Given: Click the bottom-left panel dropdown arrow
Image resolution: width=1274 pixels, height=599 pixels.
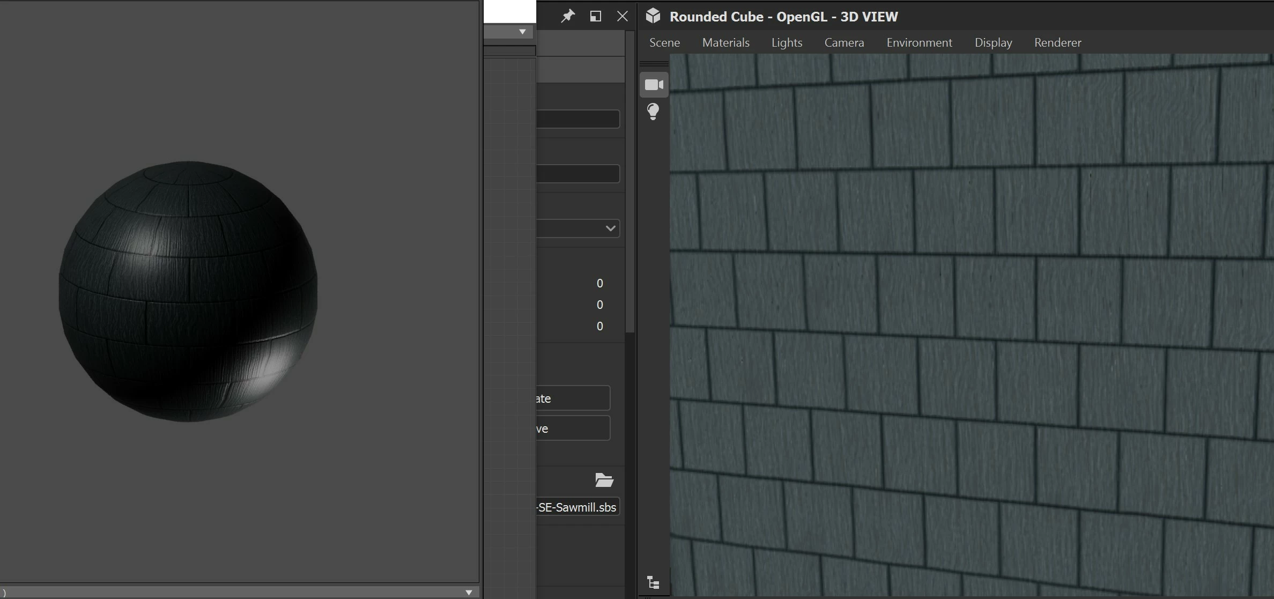Looking at the screenshot, I should click(469, 593).
